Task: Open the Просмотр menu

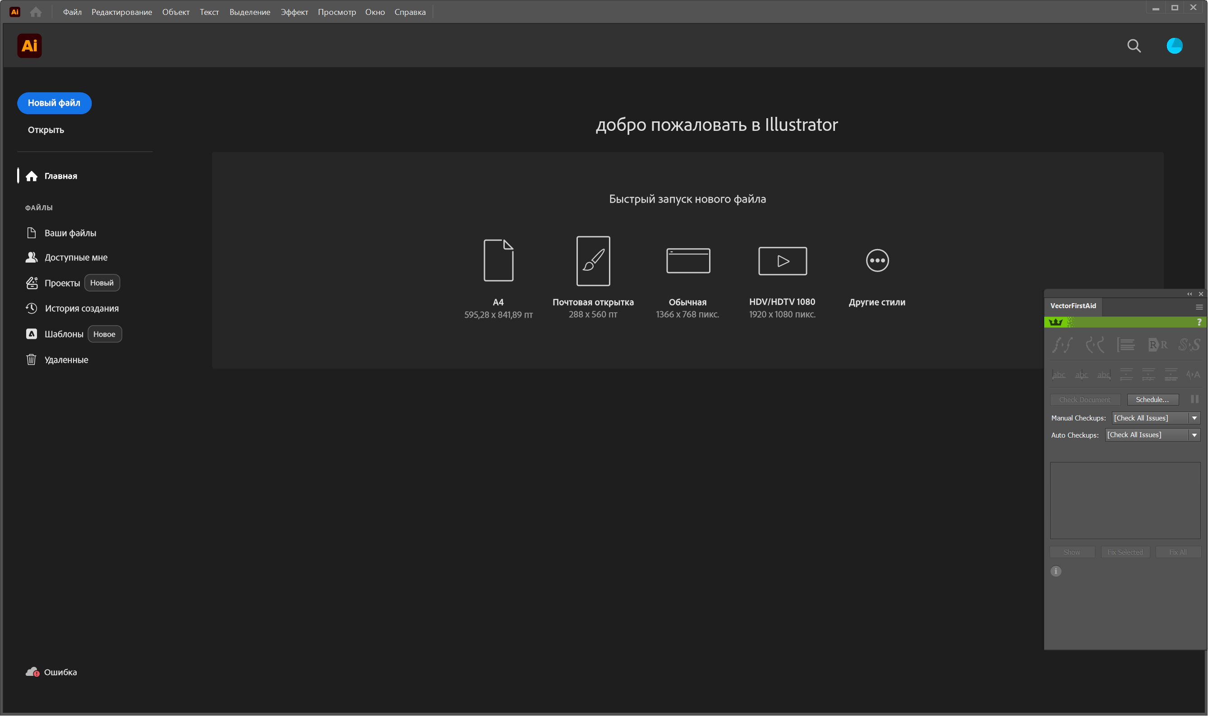Action: (337, 12)
